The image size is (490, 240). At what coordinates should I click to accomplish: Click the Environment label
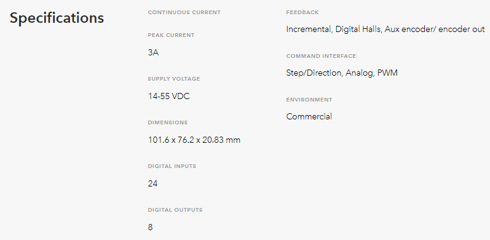tap(309, 100)
